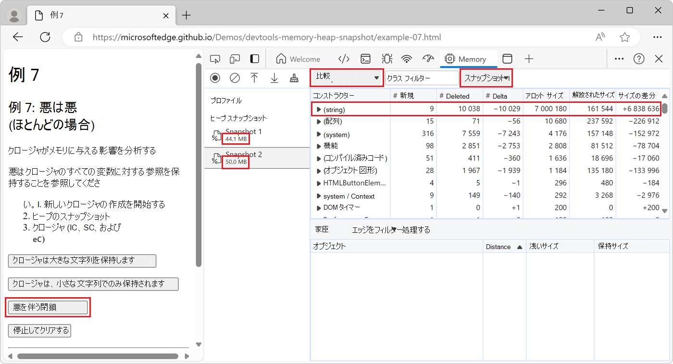Select the Memory tab
This screenshot has width=673, height=364.
(x=469, y=58)
